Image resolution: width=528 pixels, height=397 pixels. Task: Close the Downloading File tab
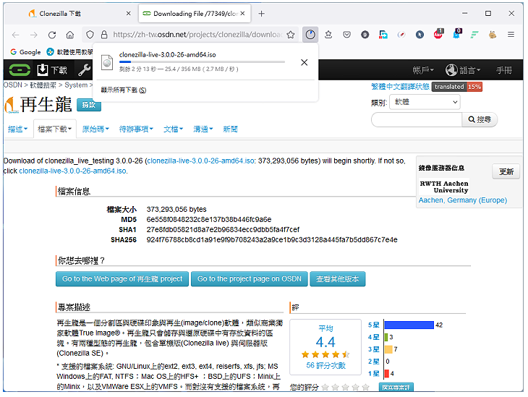pos(242,14)
